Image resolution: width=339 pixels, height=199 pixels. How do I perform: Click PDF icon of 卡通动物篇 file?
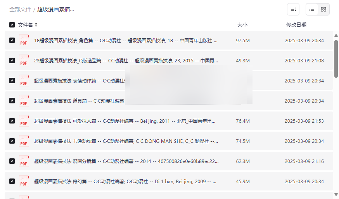click(x=24, y=141)
